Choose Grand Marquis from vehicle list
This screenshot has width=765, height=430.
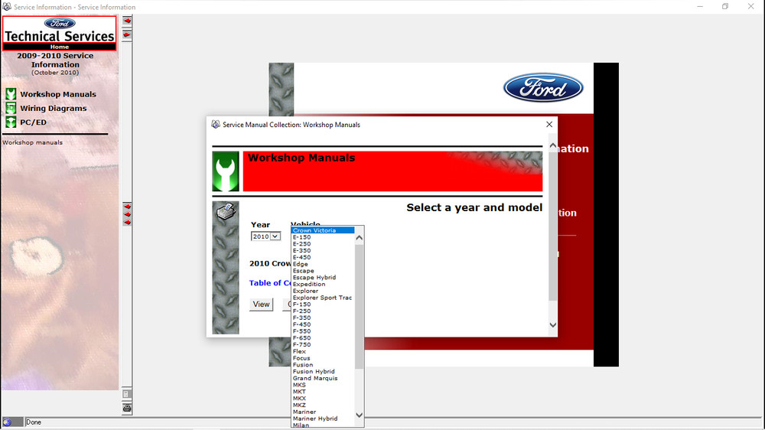(323, 378)
